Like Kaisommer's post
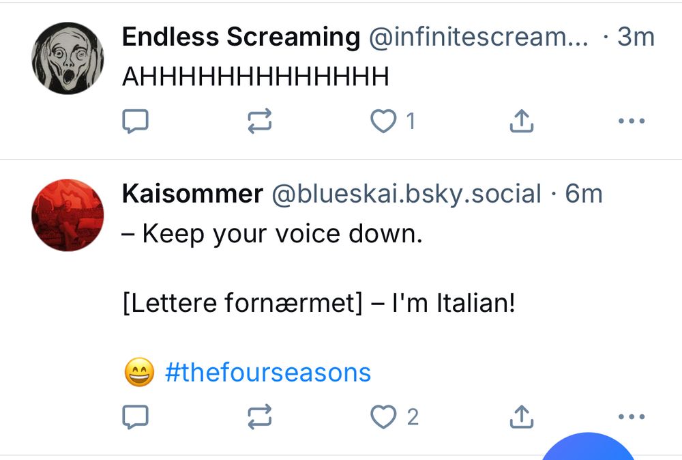Screen dimensions: 682x460 (x=384, y=416)
